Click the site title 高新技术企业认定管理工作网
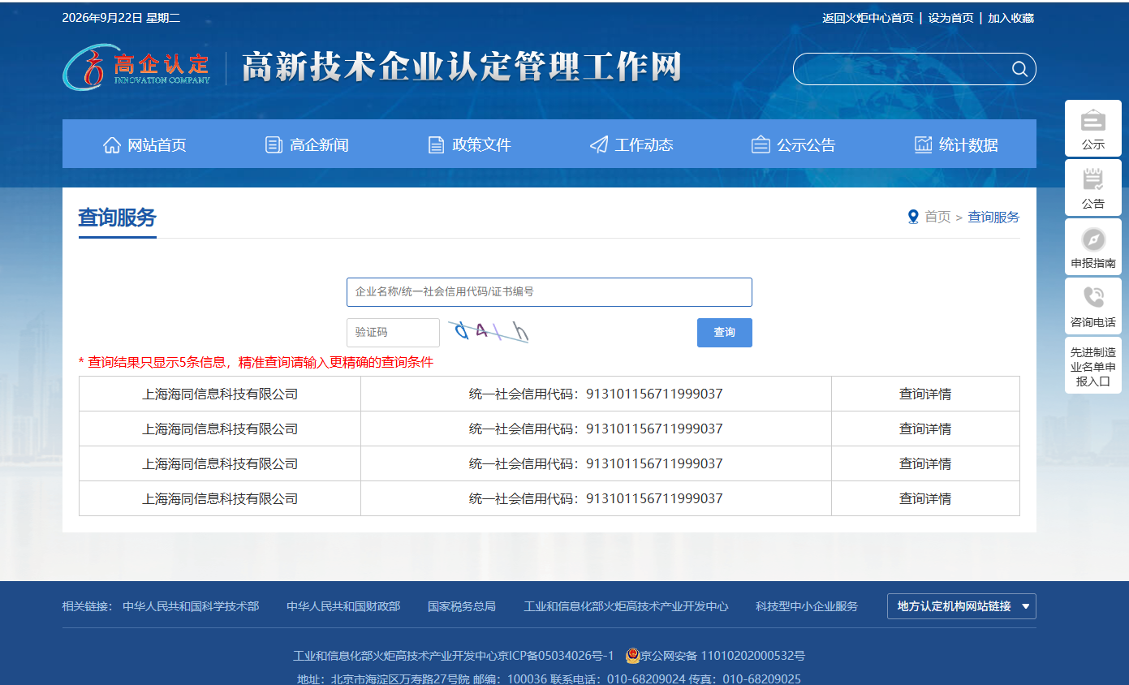1129x685 pixels. 461,67
